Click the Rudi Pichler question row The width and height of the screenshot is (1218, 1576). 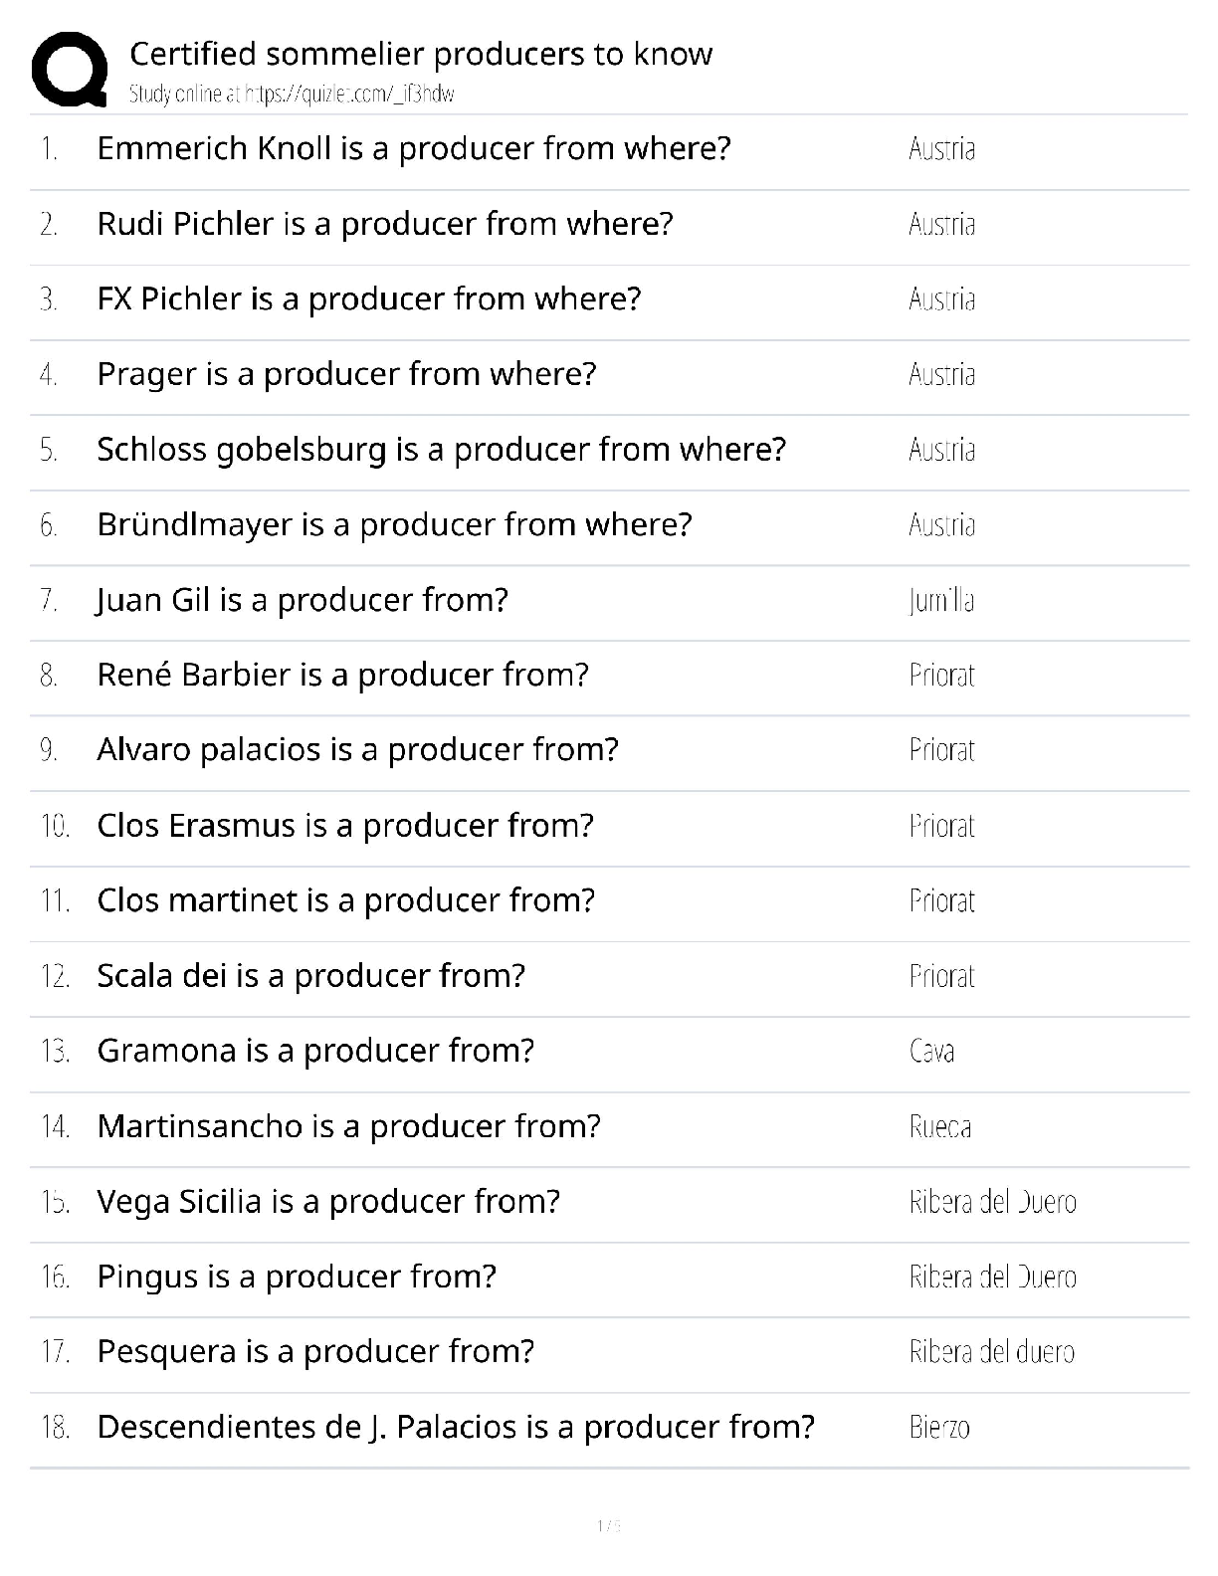[384, 224]
